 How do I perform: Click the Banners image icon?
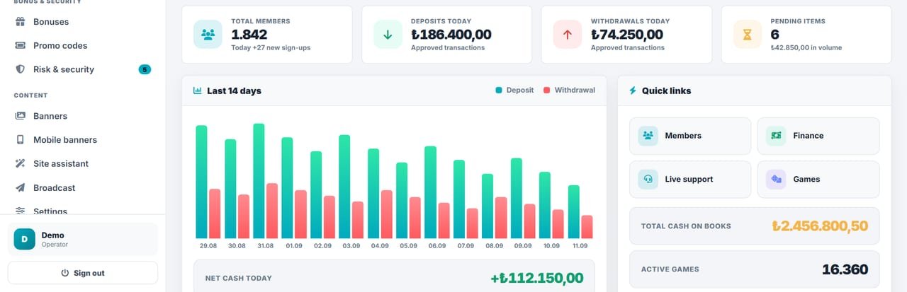[x=21, y=116]
